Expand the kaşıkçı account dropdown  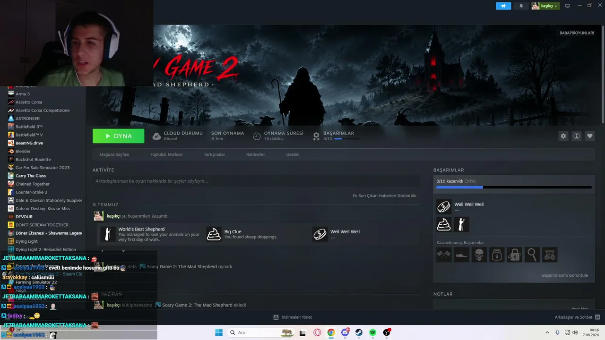[x=545, y=6]
